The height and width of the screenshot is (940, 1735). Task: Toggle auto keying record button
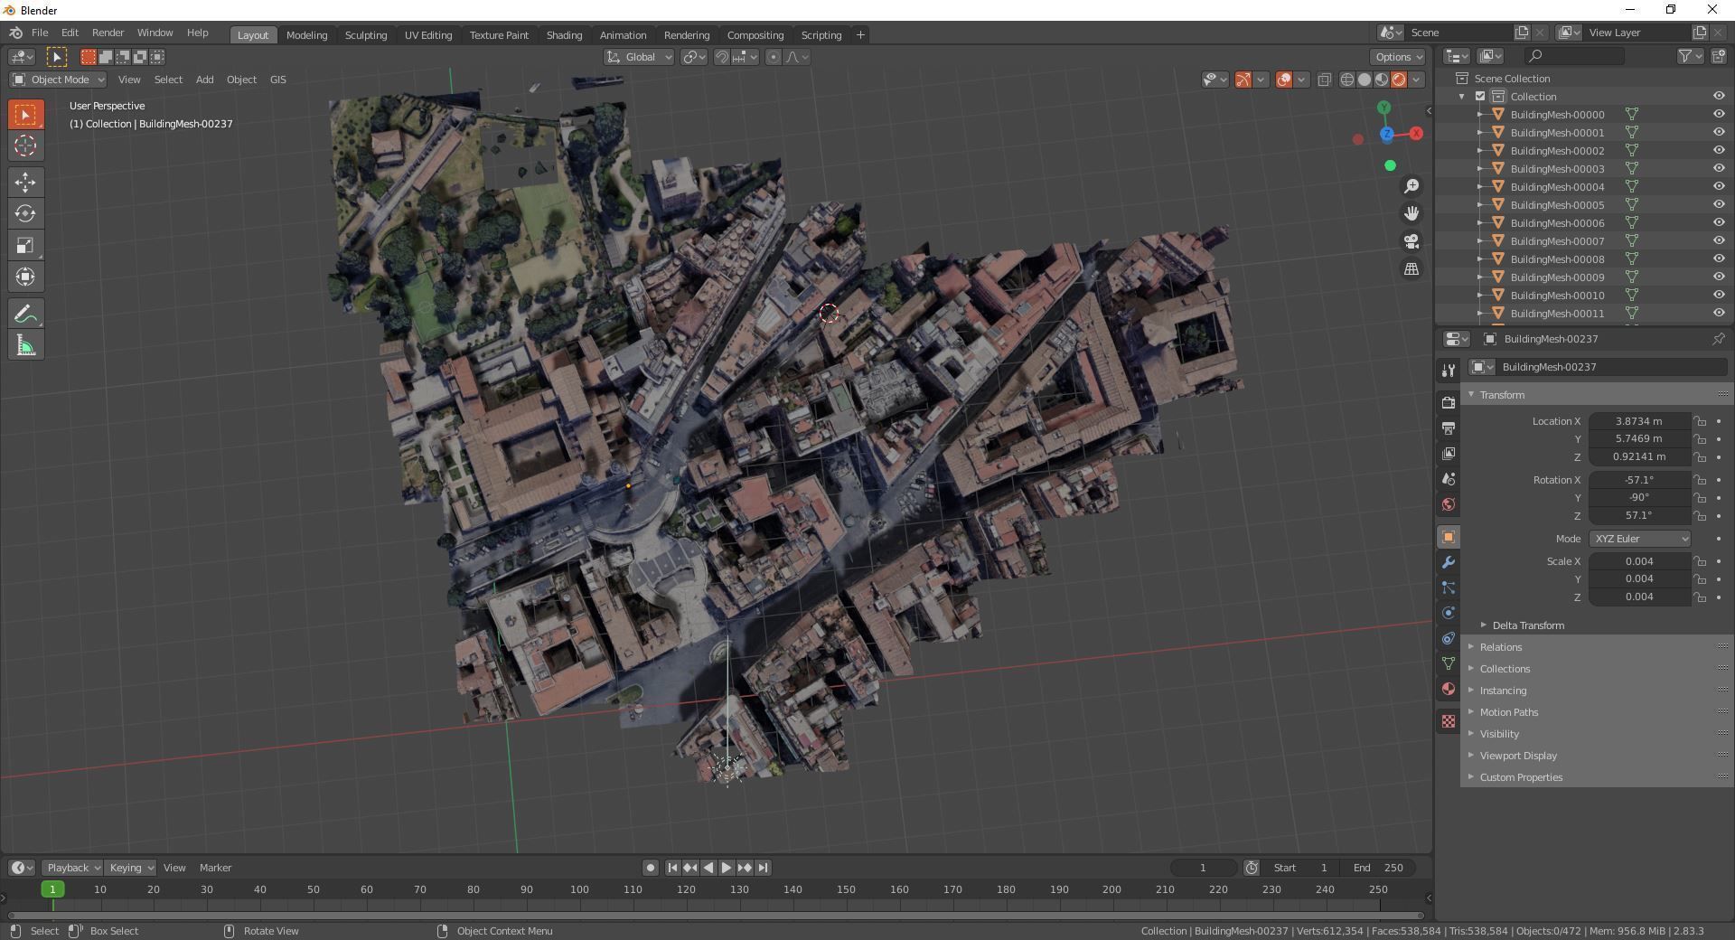[650, 868]
